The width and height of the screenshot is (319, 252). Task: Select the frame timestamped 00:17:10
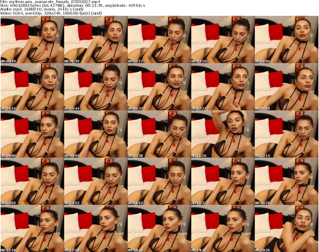32,228
